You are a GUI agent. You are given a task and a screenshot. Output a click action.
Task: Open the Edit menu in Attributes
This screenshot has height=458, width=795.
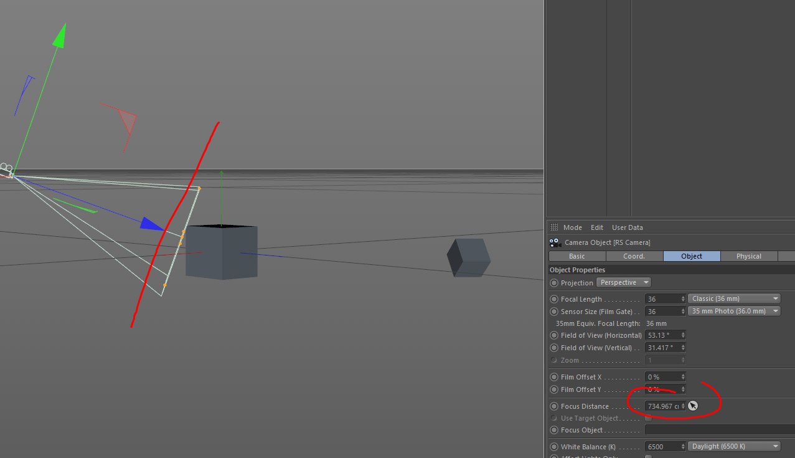click(x=597, y=227)
